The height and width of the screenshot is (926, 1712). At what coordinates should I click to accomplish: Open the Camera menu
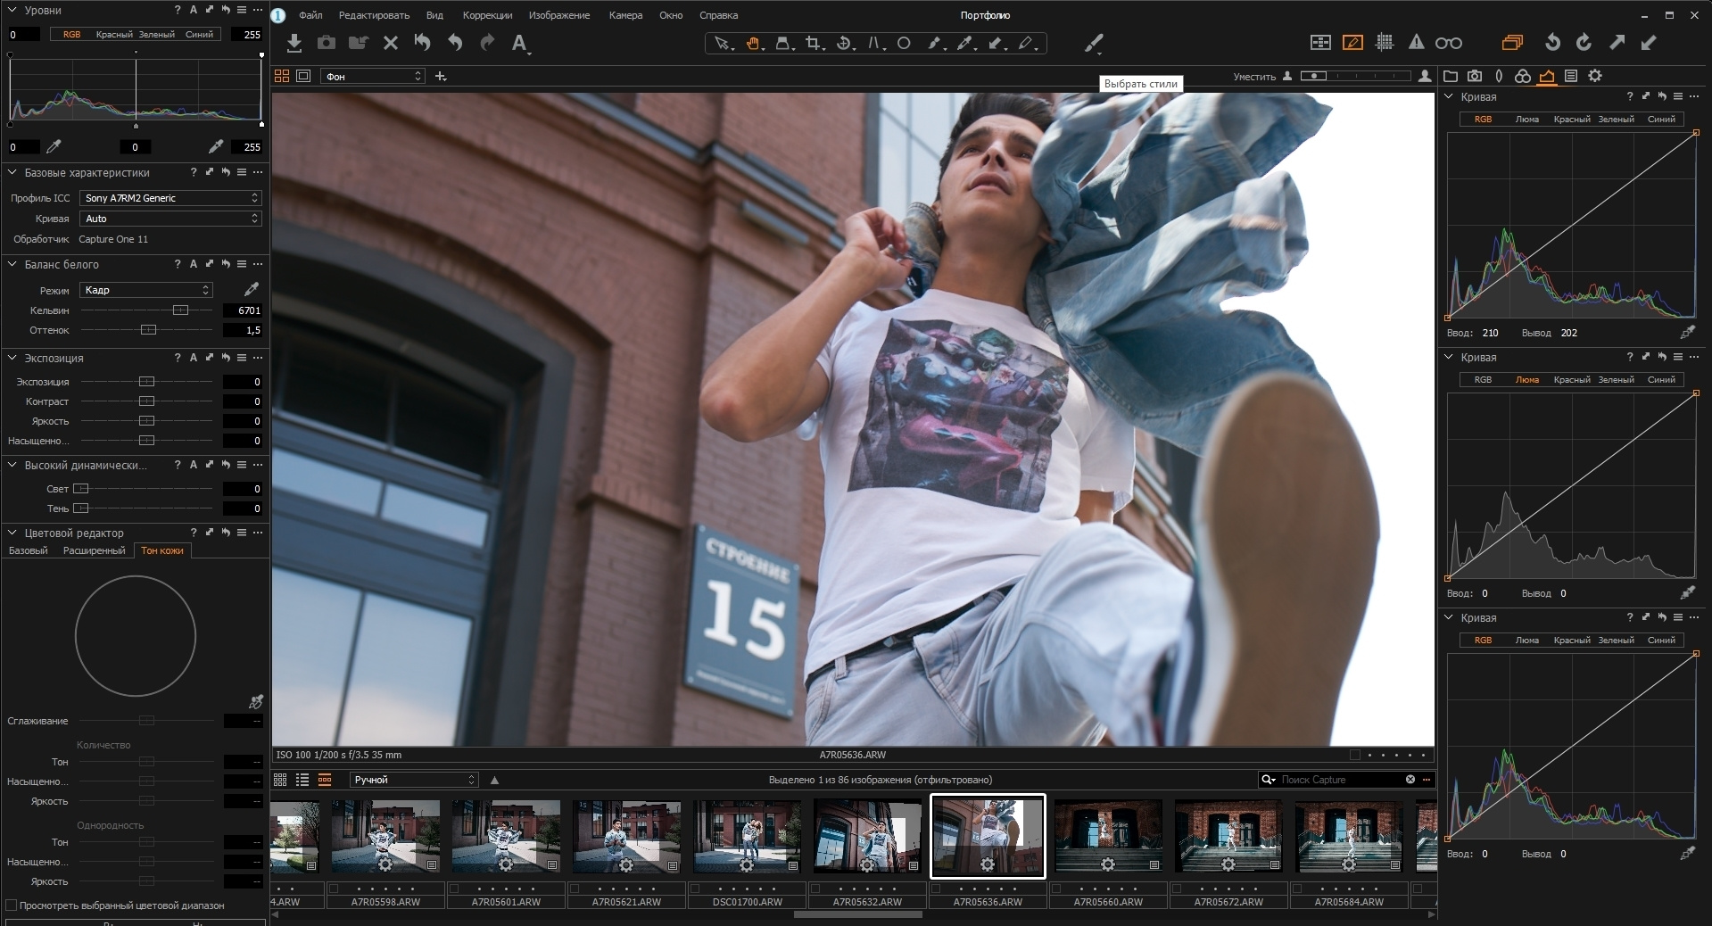(x=624, y=15)
